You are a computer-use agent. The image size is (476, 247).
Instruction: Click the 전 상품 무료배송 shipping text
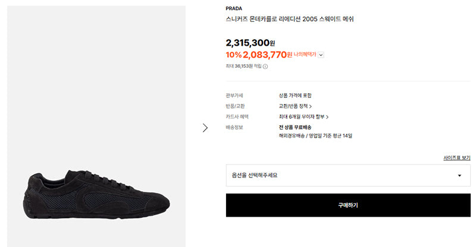[x=295, y=127]
